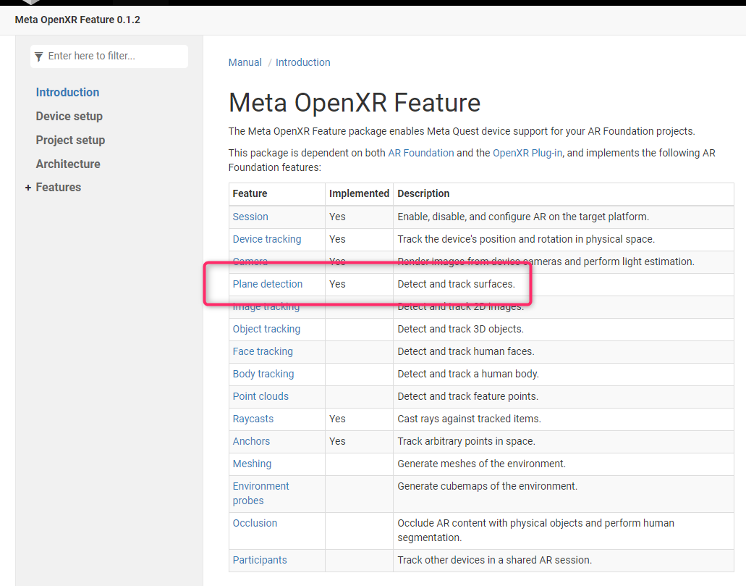Click 'Generate meshes of the environment.' text

[x=481, y=464]
